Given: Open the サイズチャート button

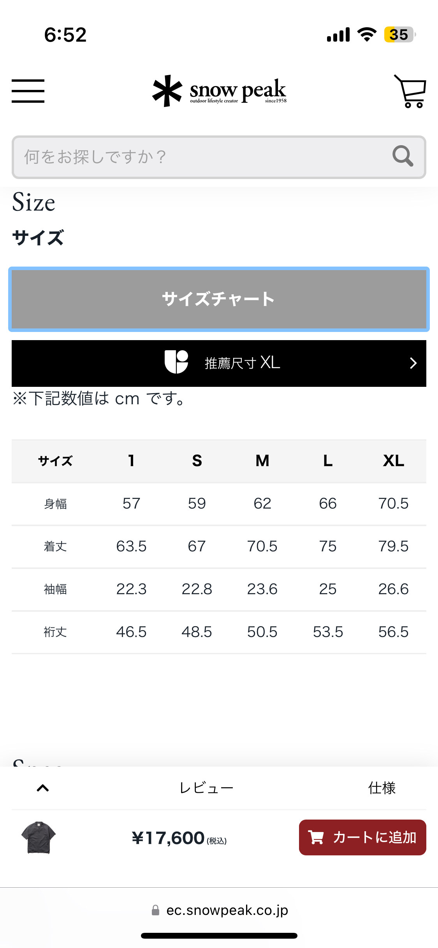Looking at the screenshot, I should coord(219,299).
